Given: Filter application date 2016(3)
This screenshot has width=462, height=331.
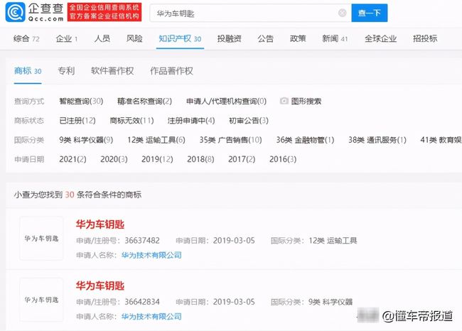Looking at the screenshot, I should tap(283, 159).
